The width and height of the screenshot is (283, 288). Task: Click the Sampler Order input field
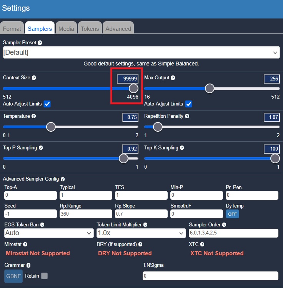coord(233,233)
